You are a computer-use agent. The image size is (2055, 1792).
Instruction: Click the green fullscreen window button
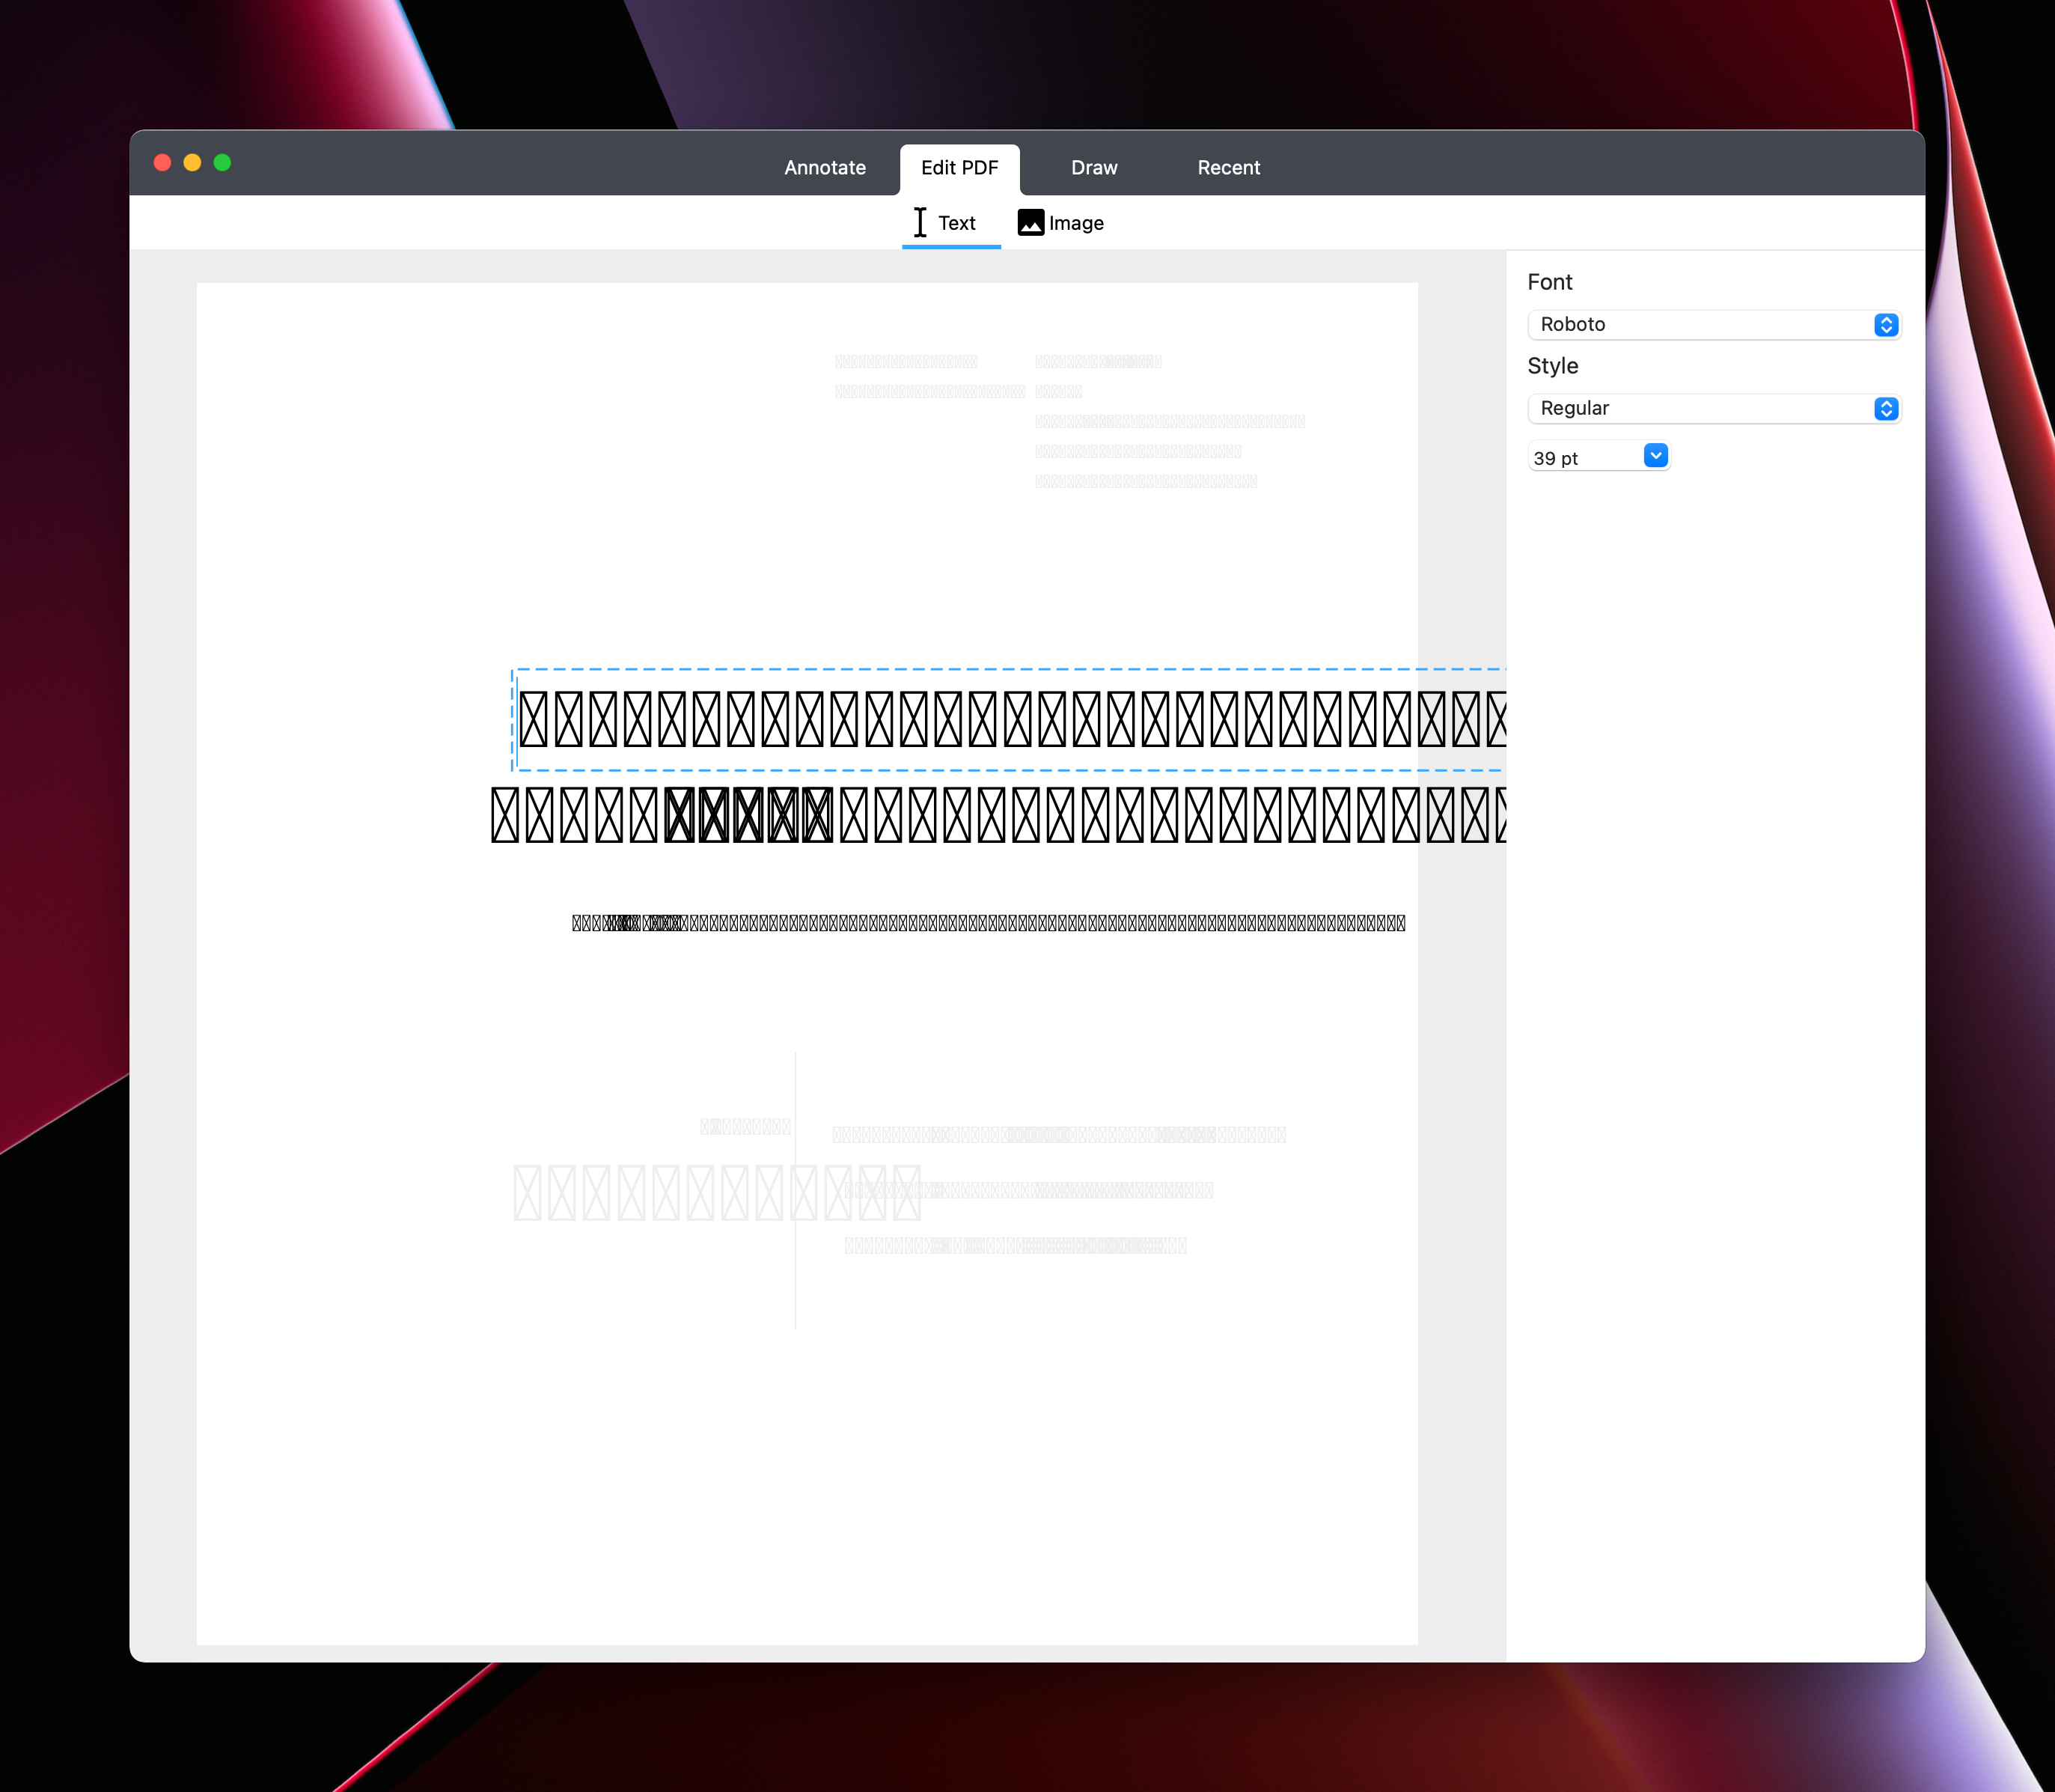point(223,163)
